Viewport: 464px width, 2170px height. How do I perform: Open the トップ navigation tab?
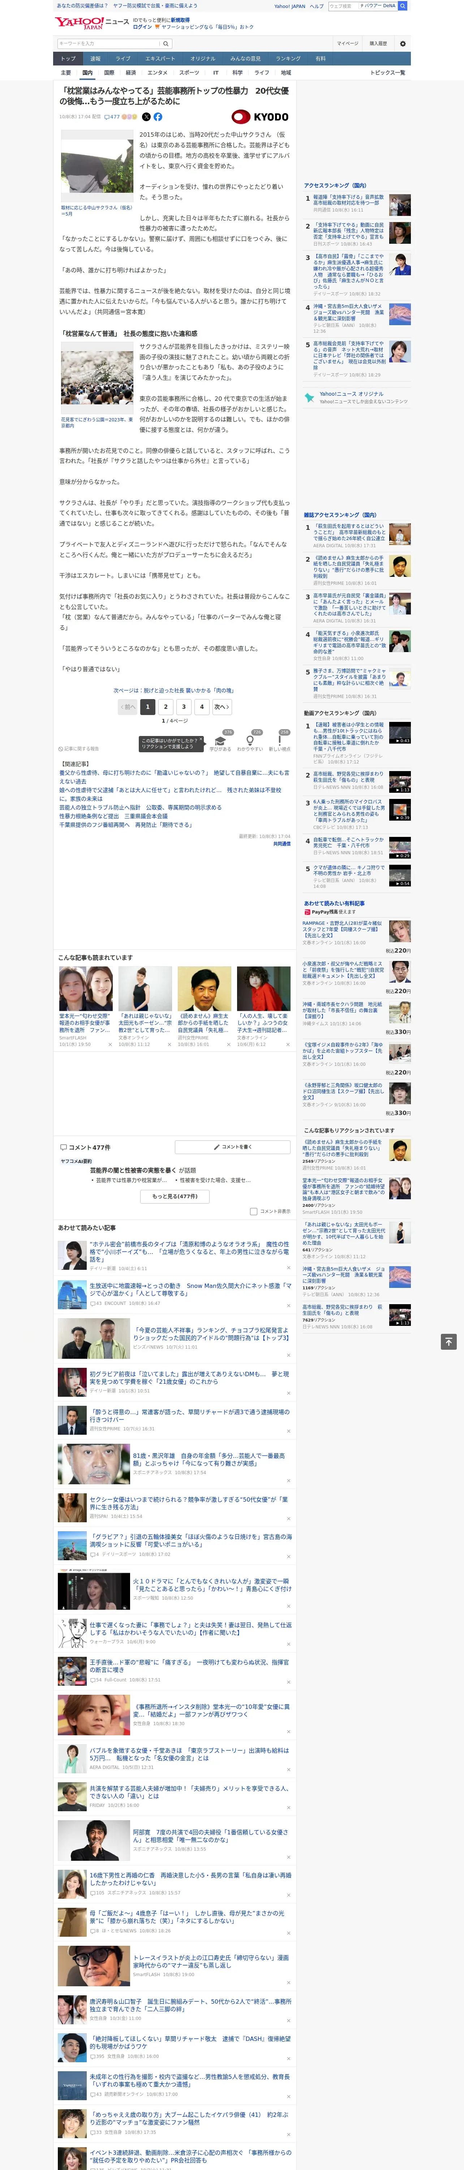[x=68, y=59]
